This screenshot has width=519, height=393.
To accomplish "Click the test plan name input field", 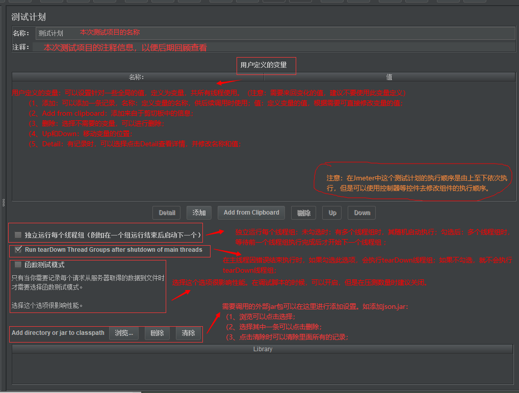I will click(275, 33).
